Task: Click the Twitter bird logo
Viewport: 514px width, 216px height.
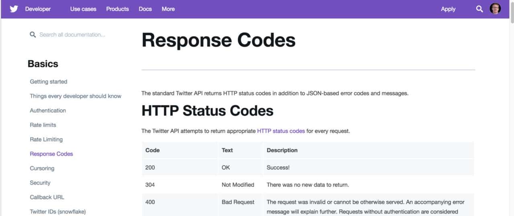Action: coord(14,9)
